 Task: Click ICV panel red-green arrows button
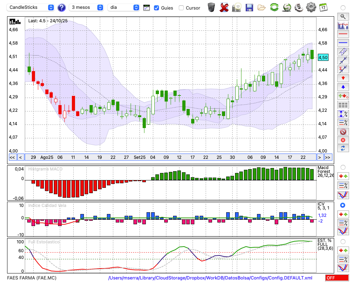[343, 214]
